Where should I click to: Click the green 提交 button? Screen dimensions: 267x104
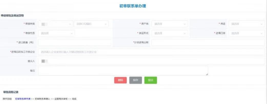(151, 80)
